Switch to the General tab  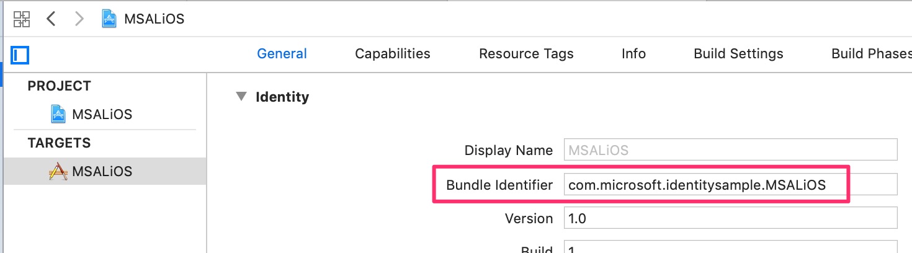point(282,54)
